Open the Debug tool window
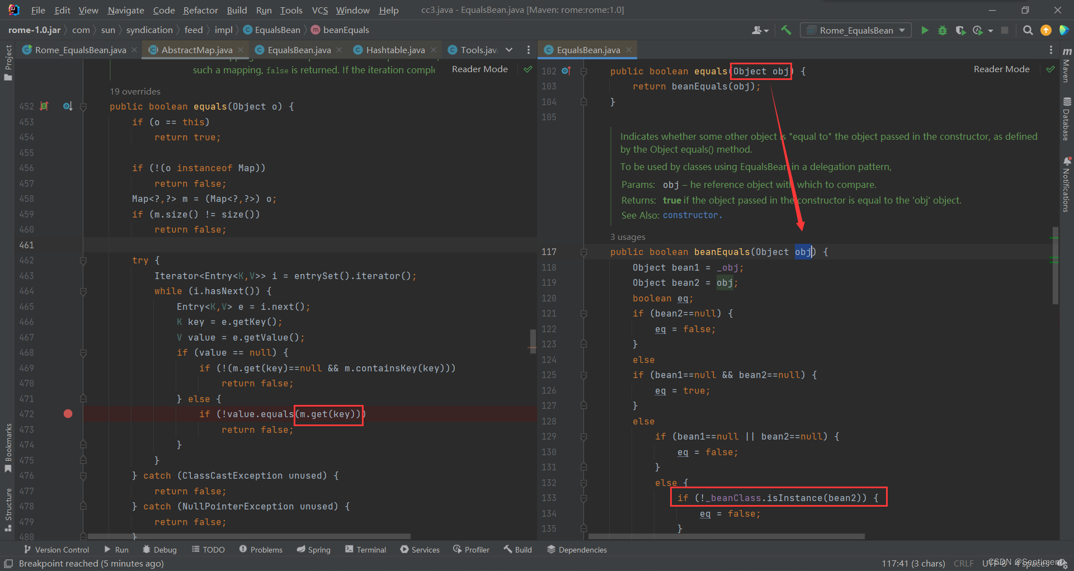This screenshot has height=571, width=1074. (159, 550)
